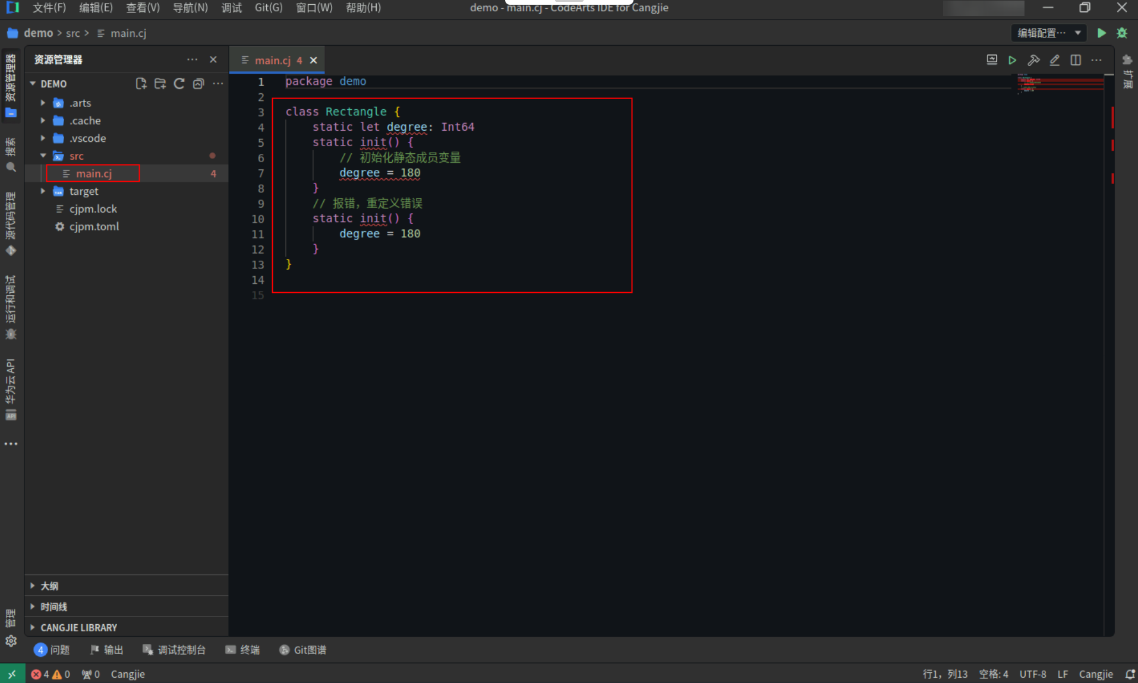
Task: Click the LF line ending status item
Action: [x=1063, y=674]
